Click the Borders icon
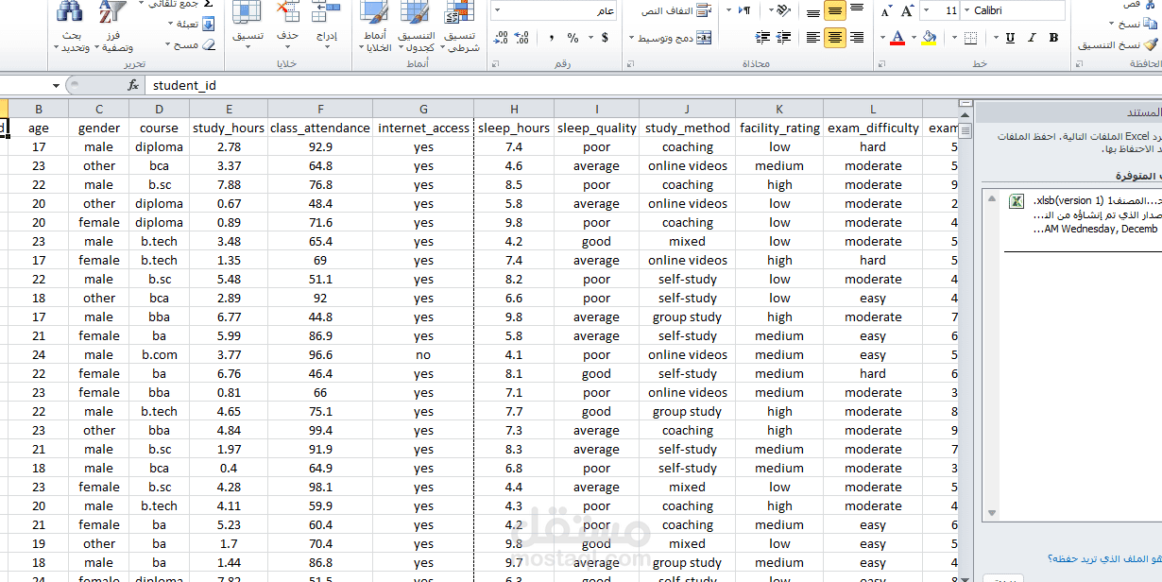The width and height of the screenshot is (1162, 582). coord(969,38)
